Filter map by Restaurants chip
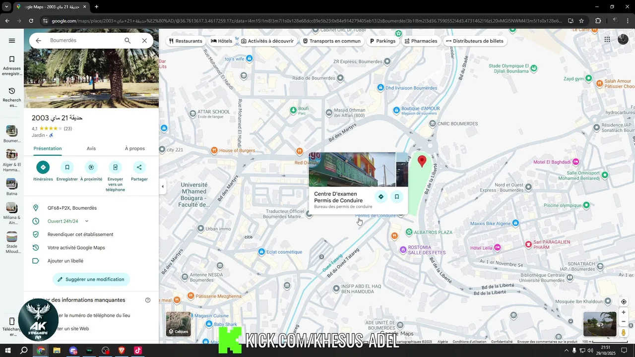The image size is (635, 357). 186,41
